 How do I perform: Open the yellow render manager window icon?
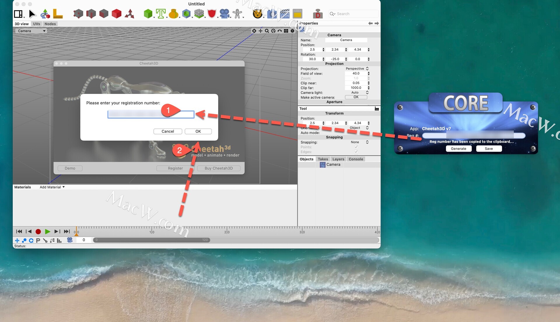pyautogui.click(x=297, y=14)
